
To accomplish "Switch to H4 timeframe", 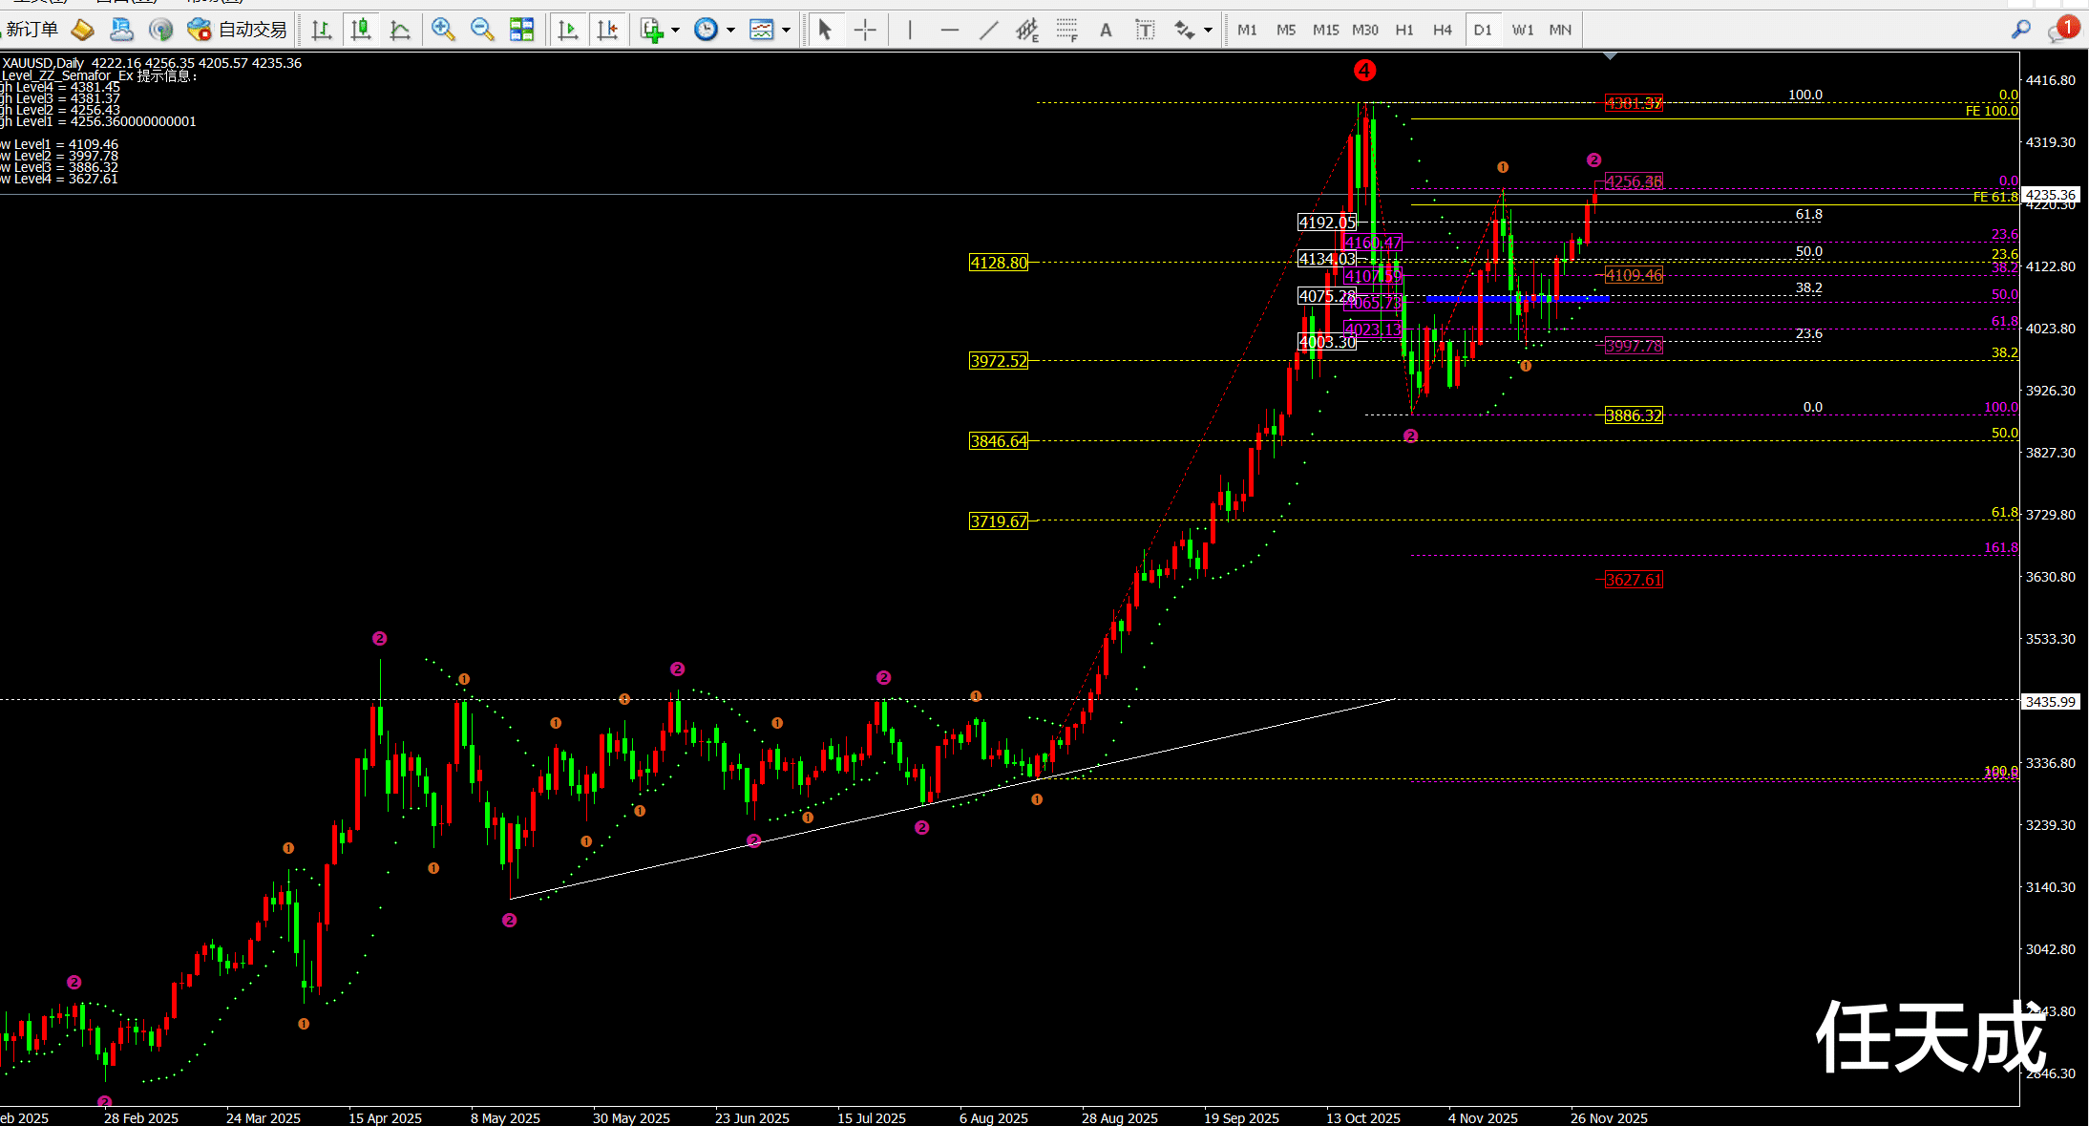I will tap(1442, 30).
